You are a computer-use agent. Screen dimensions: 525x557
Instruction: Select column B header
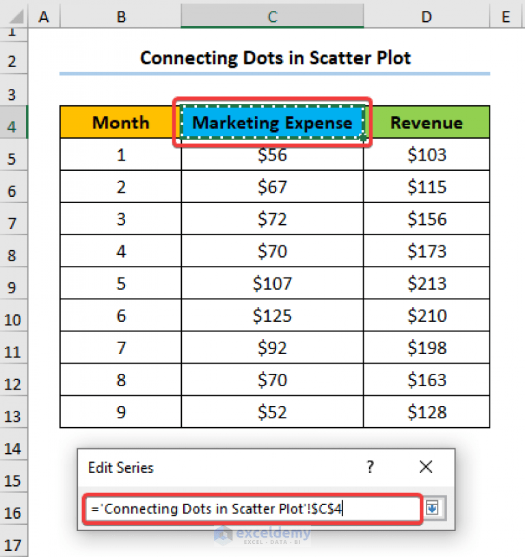pos(121,16)
